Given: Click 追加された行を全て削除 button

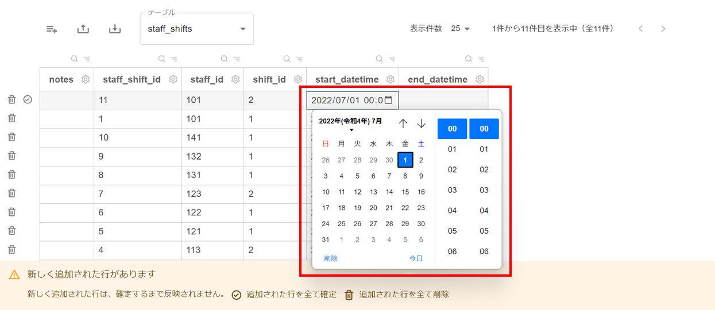Looking at the screenshot, I should click(396, 294).
